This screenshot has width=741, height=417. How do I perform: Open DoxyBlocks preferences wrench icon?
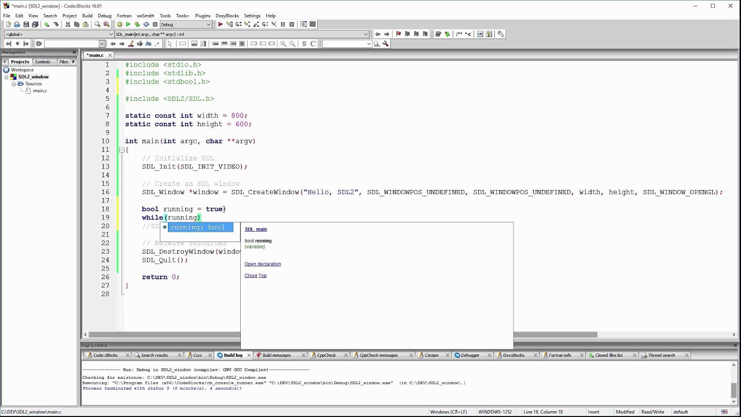pyautogui.click(x=501, y=34)
